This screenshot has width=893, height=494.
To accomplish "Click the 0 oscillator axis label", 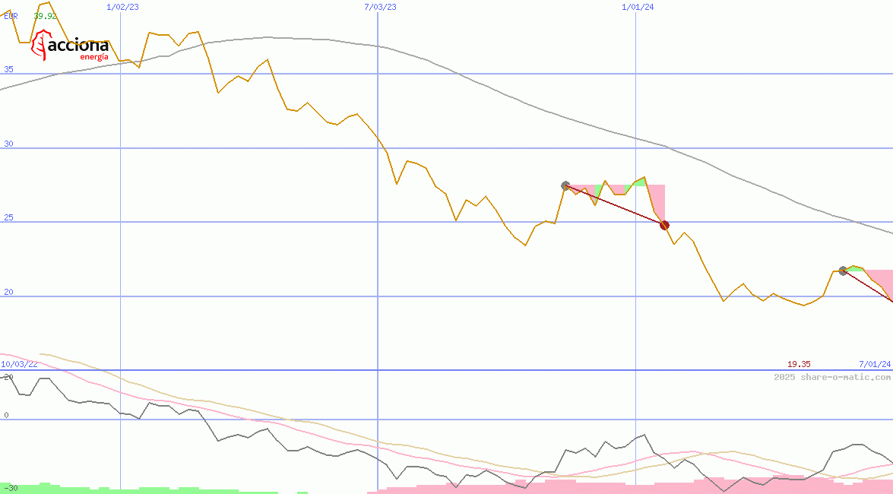I will [x=6, y=415].
